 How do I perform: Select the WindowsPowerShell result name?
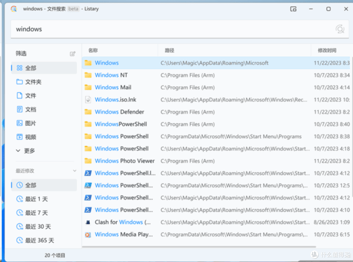pos(121,124)
